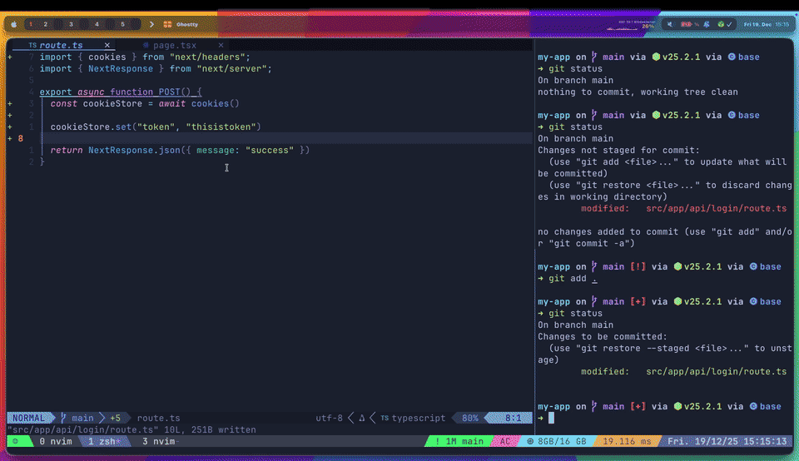Click the [!] git status marker in prompt
This screenshot has width=799, height=461.
coord(638,267)
